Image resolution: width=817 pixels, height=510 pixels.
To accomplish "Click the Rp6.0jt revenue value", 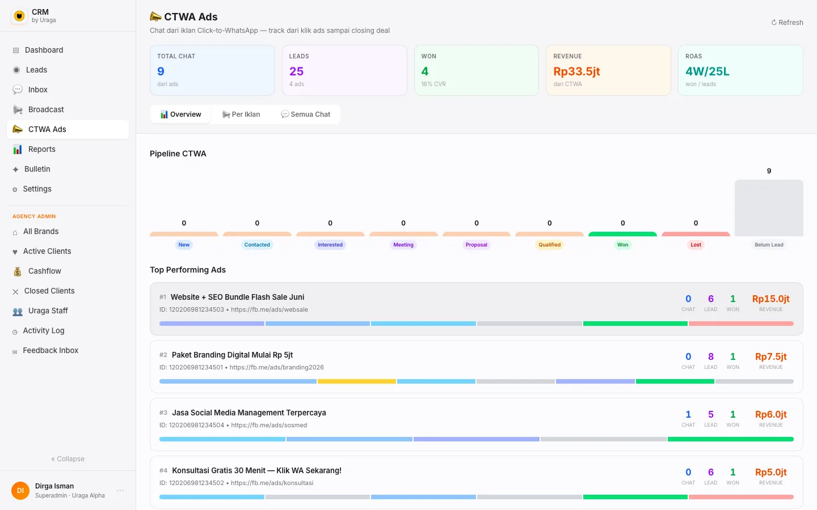I will pyautogui.click(x=771, y=414).
